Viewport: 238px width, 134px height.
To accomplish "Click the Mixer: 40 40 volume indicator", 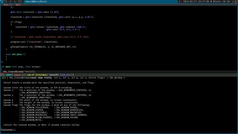I will [221, 1].
